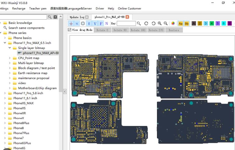Click the magnifier search icon beside Key field
This screenshot has width=235, height=150.
(139, 24)
